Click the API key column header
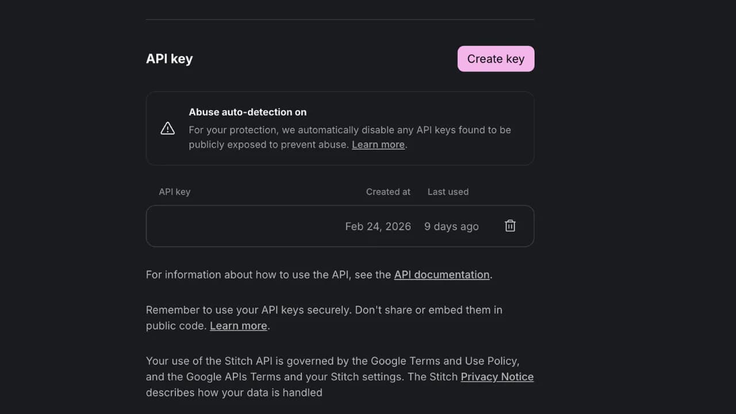Image resolution: width=736 pixels, height=414 pixels. [x=174, y=191]
